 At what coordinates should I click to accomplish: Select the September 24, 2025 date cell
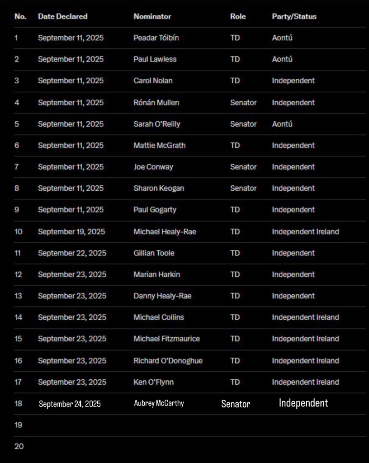click(x=70, y=404)
